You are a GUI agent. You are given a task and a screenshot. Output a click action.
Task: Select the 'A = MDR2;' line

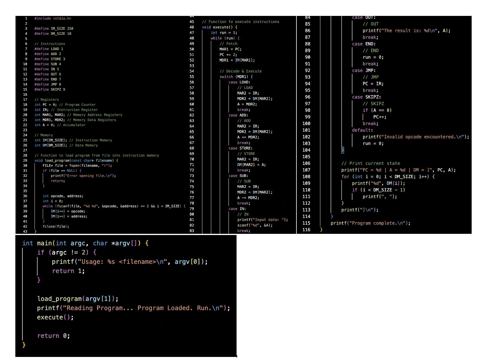click(247, 104)
